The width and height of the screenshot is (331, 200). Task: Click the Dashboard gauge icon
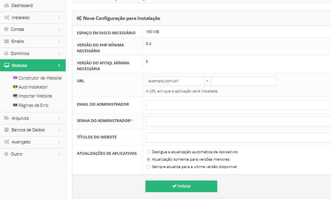pos(6,6)
